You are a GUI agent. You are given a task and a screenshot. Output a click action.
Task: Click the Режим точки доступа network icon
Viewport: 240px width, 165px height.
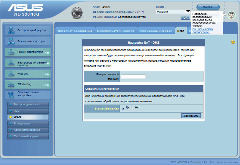11,41
